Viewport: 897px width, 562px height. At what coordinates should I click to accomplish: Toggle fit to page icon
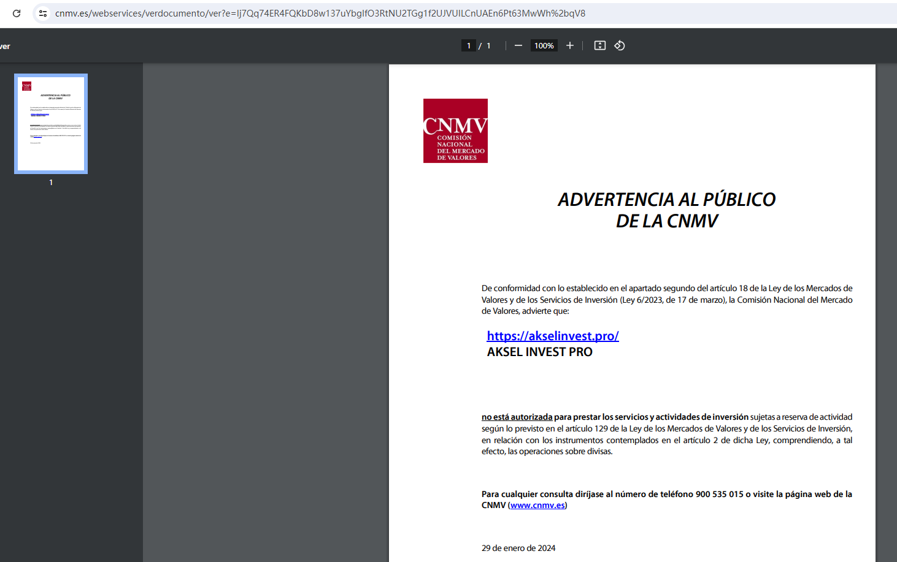click(600, 45)
